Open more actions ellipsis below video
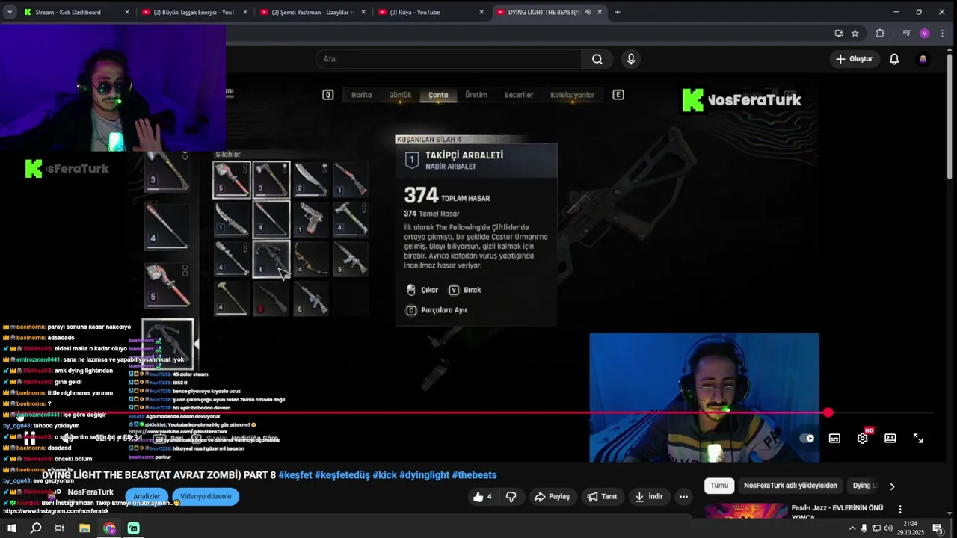This screenshot has width=957, height=538. [x=683, y=496]
